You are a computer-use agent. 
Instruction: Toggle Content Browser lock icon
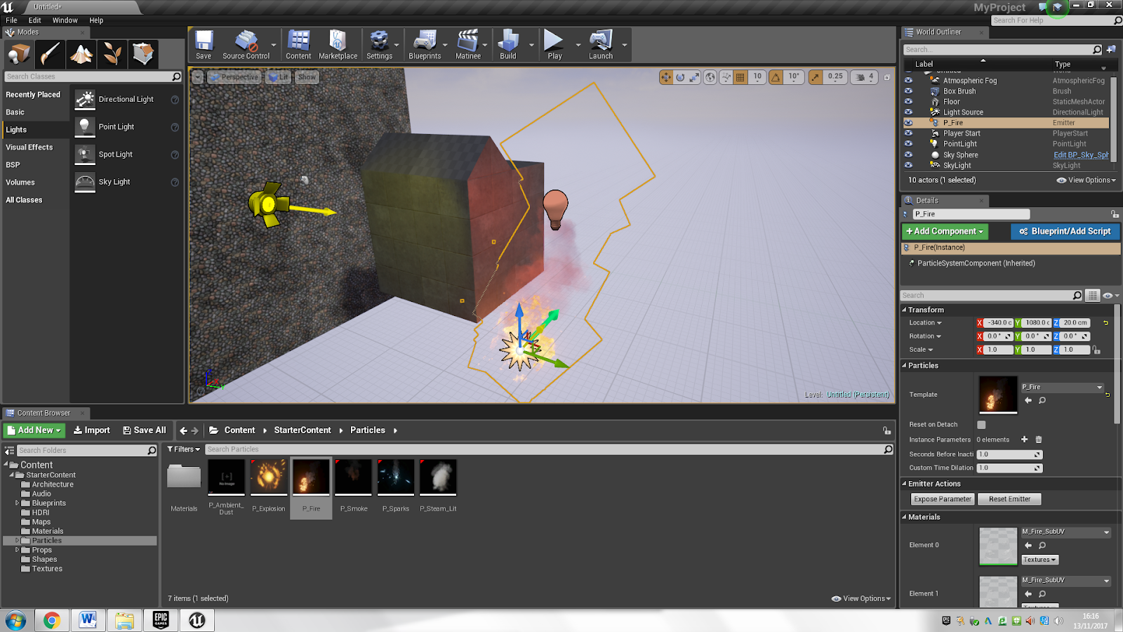886,430
